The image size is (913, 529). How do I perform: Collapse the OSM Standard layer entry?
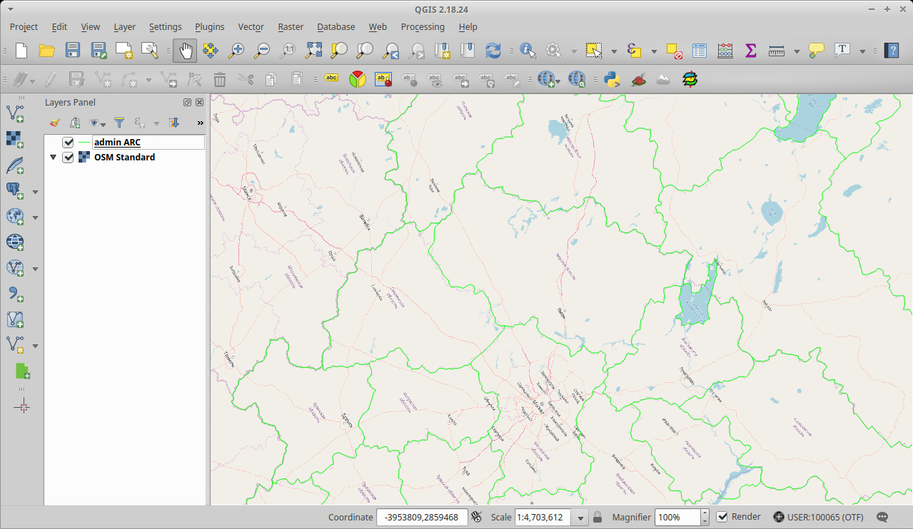pyautogui.click(x=53, y=157)
